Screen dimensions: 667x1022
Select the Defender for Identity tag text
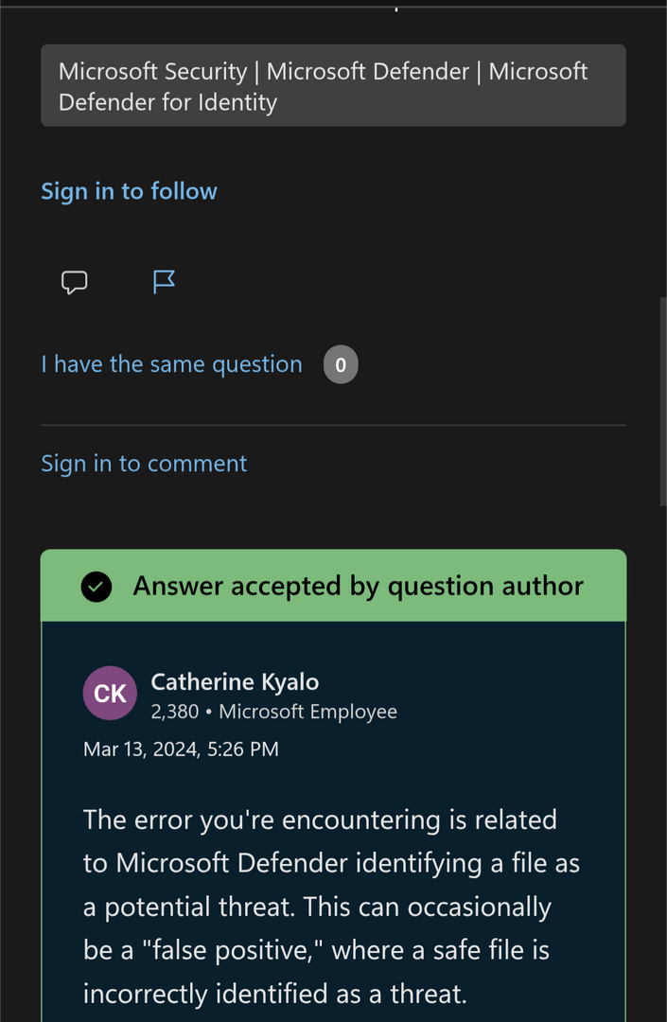(x=167, y=102)
